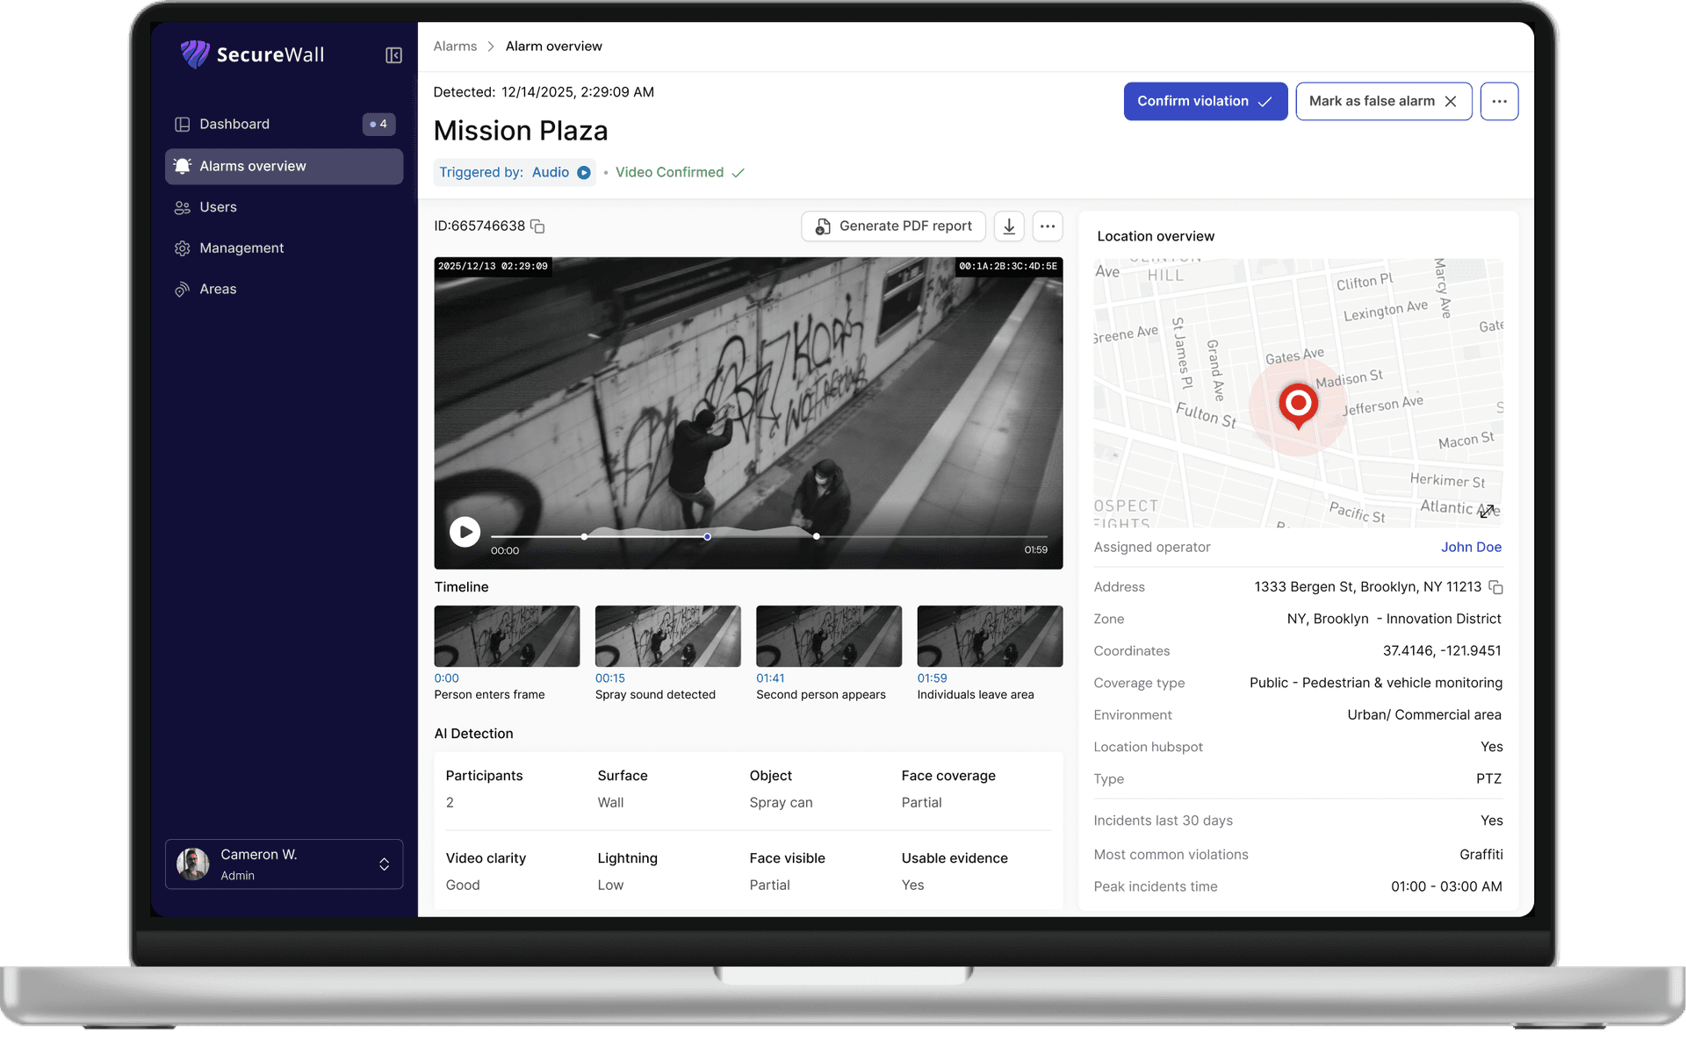Open video panel more options menu

1048,226
